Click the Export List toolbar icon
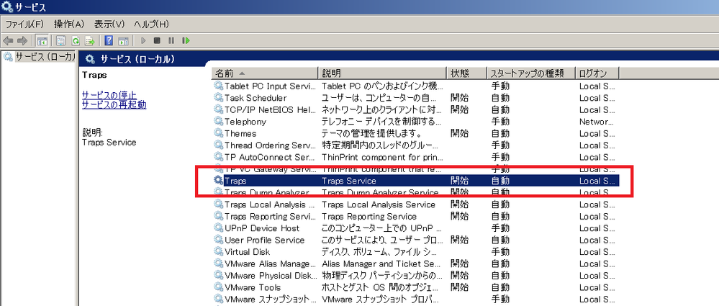The width and height of the screenshot is (719, 306). (90, 41)
